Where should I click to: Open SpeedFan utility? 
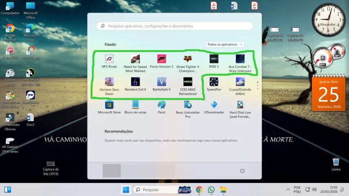(x=214, y=84)
